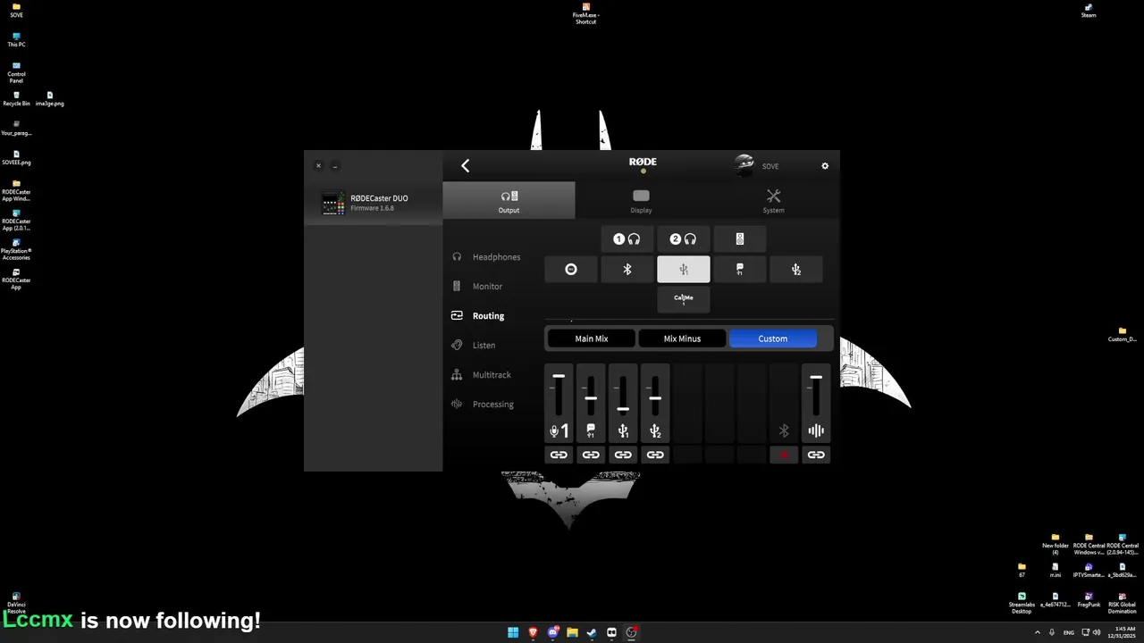1144x643 pixels.
Task: Click the USB chat channel fader
Action: [x=591, y=396]
